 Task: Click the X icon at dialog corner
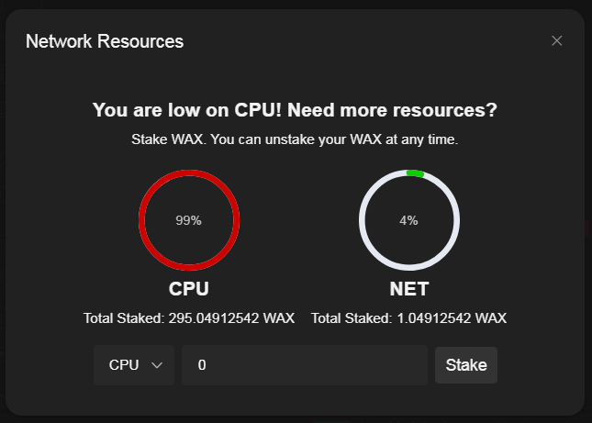click(557, 40)
